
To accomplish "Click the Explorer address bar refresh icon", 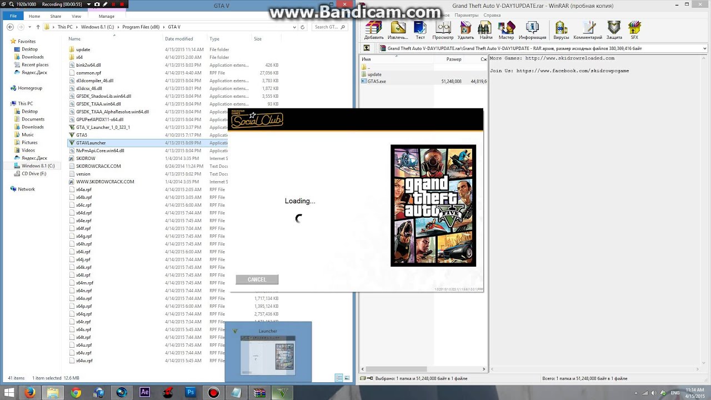I will pyautogui.click(x=302, y=27).
